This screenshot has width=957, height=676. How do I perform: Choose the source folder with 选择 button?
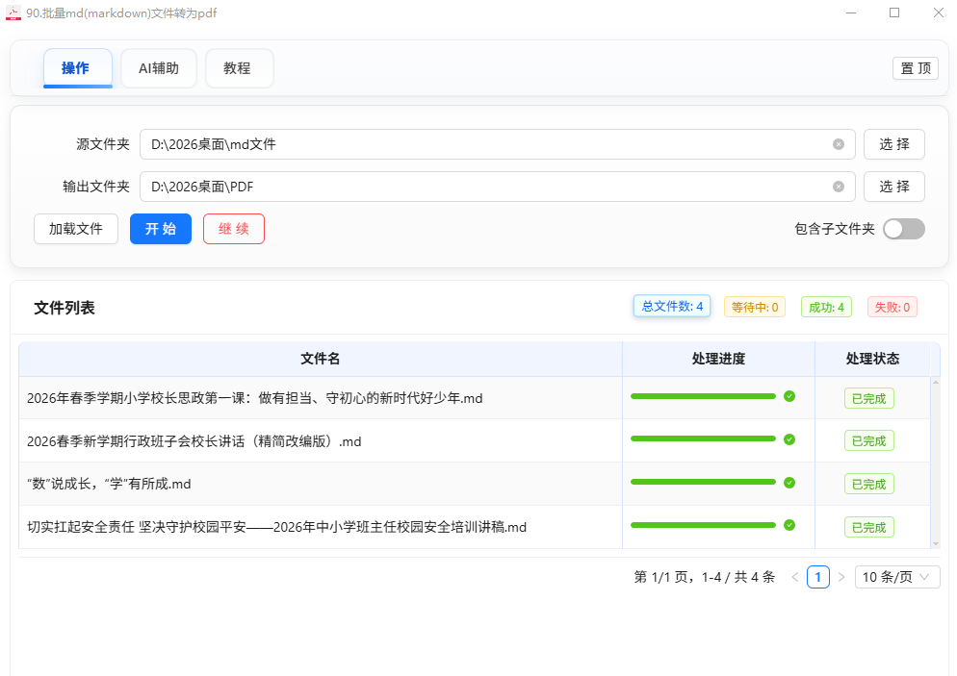(893, 144)
